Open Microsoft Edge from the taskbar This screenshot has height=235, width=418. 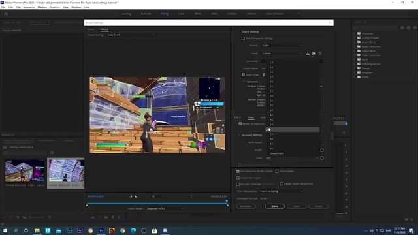tap(133, 230)
